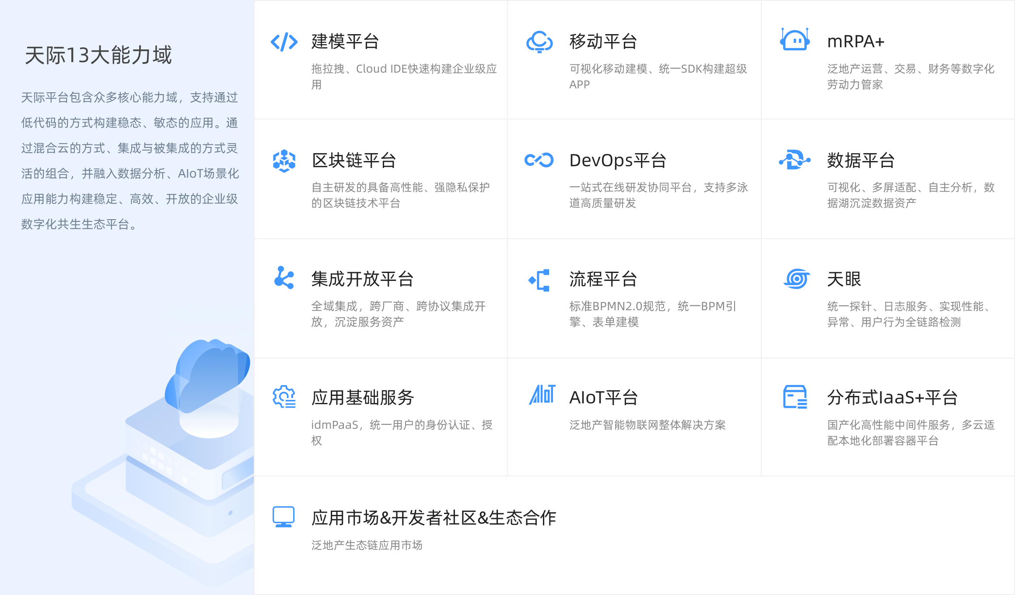Click the code brackets icon for 建模平台
The image size is (1015, 595).
pos(284,42)
